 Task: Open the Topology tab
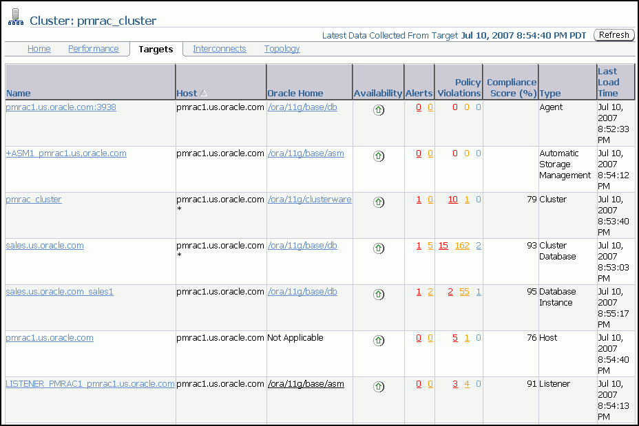click(x=282, y=49)
